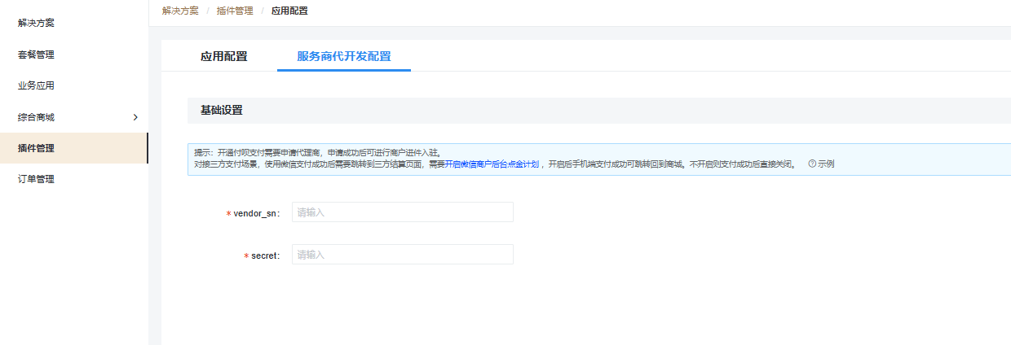Click the 应用配置 breadcrumb item

coord(289,11)
